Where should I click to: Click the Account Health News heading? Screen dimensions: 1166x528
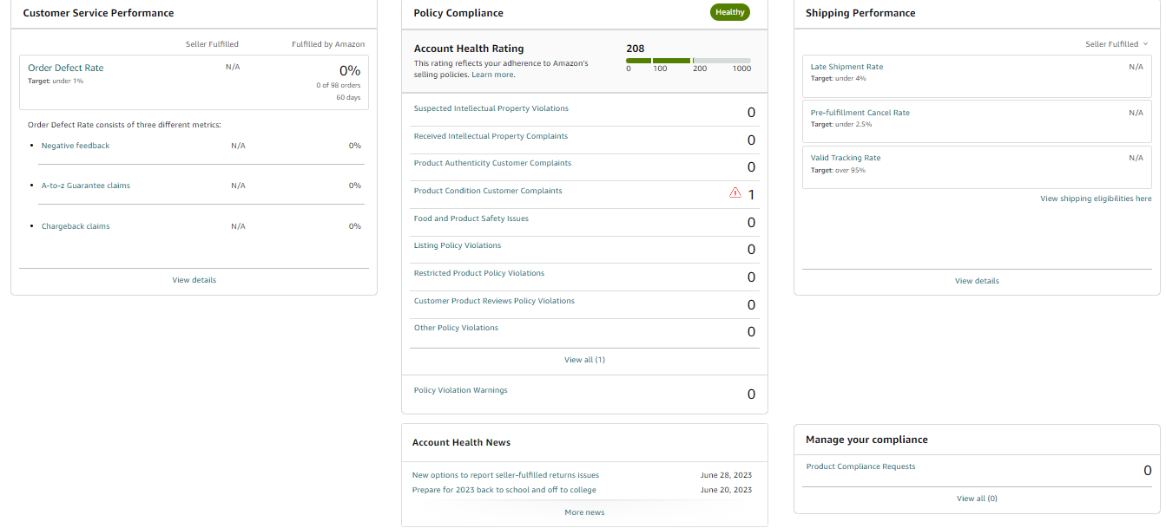(x=461, y=442)
